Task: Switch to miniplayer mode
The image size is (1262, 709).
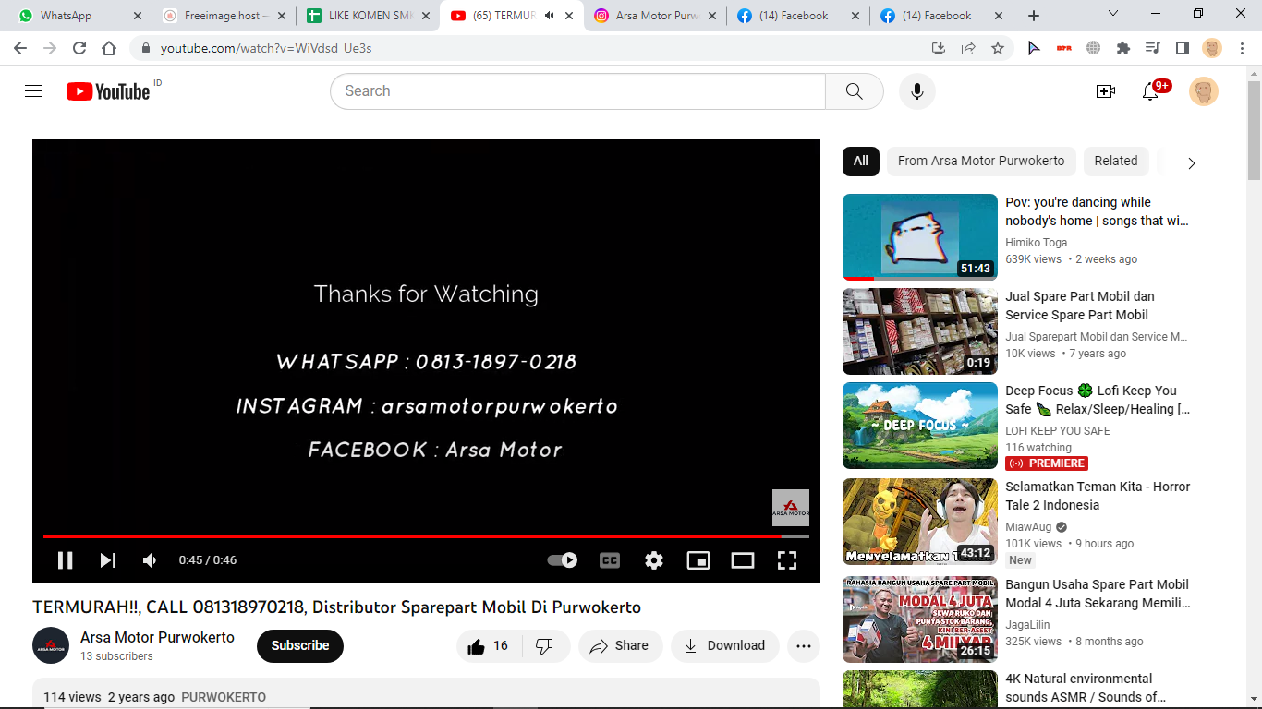Action: 698,559
